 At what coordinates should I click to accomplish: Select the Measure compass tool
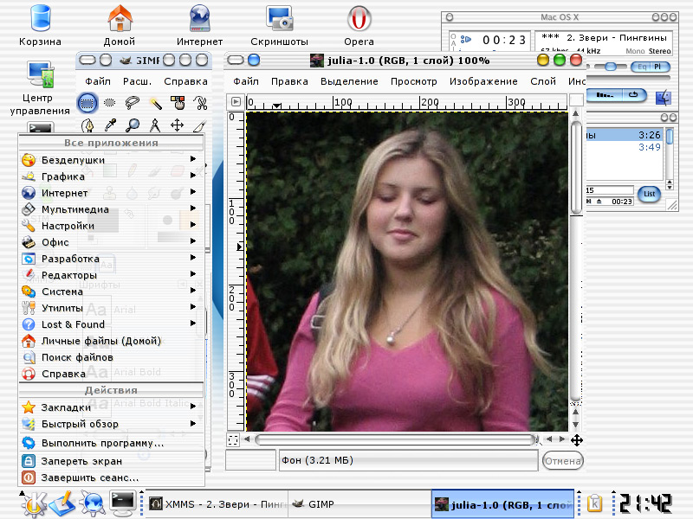(x=155, y=125)
